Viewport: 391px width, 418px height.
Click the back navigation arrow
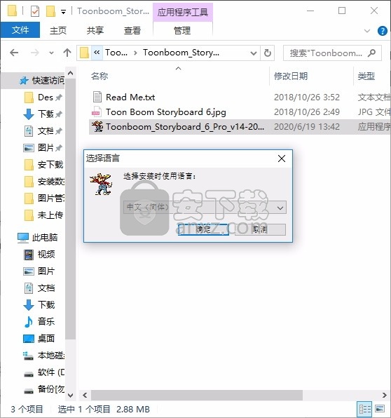(14, 53)
